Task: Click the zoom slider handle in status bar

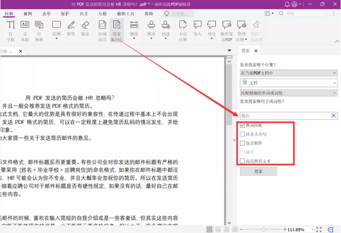Action: tap(264, 229)
